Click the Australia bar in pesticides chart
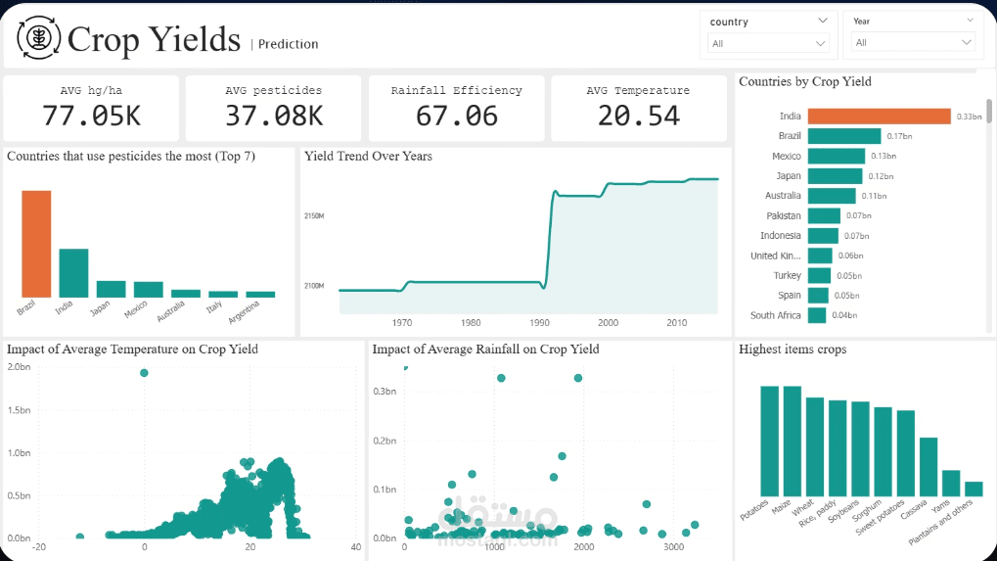Screen dimensions: 997x561 (x=186, y=294)
